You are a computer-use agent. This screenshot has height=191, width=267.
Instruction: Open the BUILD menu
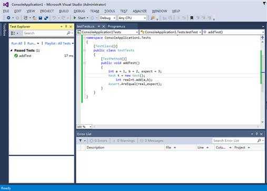tap(64, 11)
